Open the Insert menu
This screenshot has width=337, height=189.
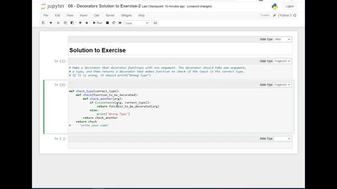click(x=84, y=15)
